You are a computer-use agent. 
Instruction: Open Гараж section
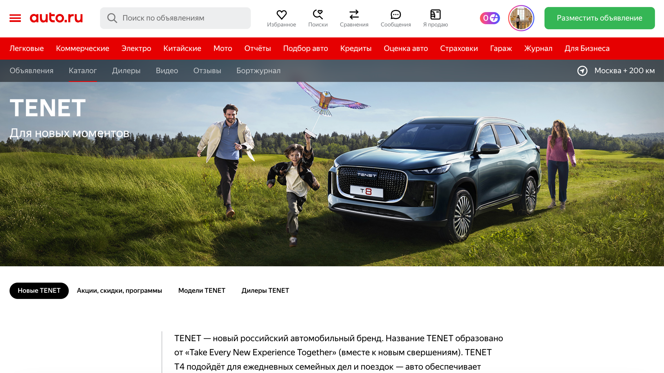(501, 48)
